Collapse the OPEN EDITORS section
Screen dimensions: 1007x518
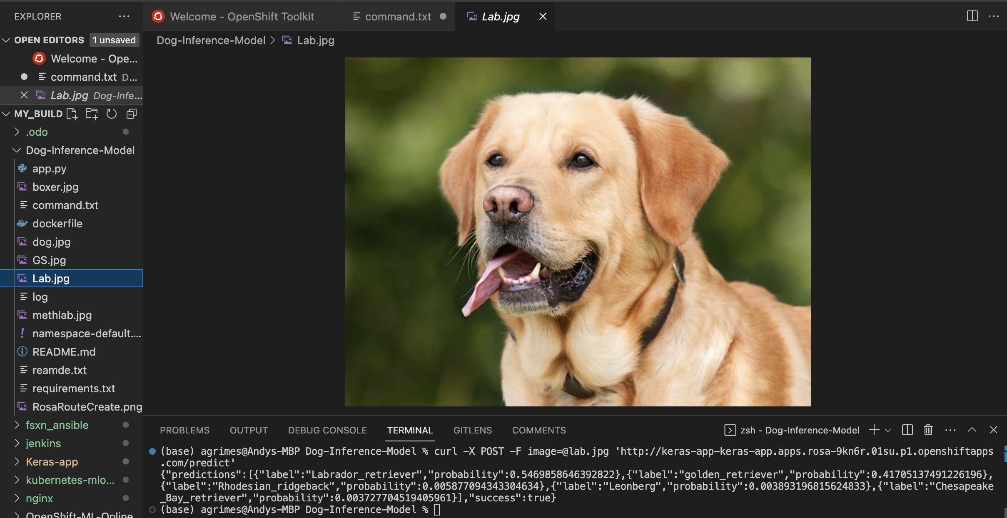tap(6, 40)
